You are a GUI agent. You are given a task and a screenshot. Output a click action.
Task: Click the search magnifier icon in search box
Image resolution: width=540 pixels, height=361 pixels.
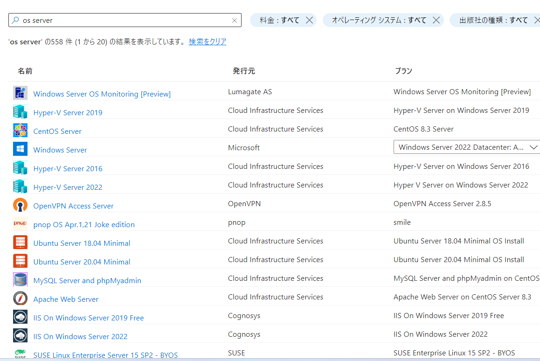(x=15, y=20)
